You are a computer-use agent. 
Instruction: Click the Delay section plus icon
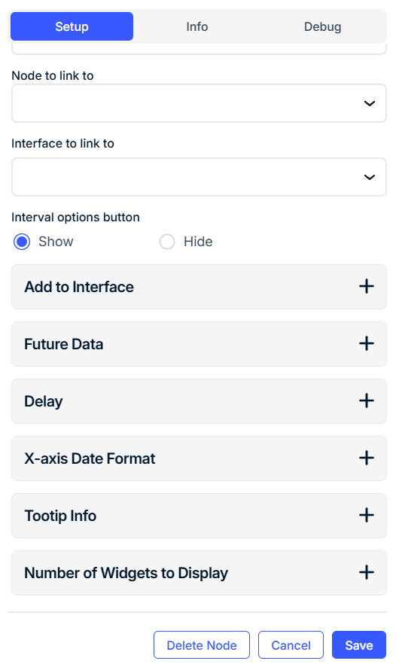pos(367,401)
